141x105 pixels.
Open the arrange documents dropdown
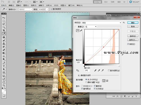pyautogui.click(x=35, y=2)
